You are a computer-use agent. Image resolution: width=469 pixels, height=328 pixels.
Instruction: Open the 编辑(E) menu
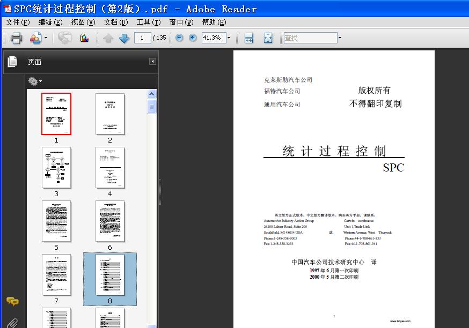click(50, 22)
